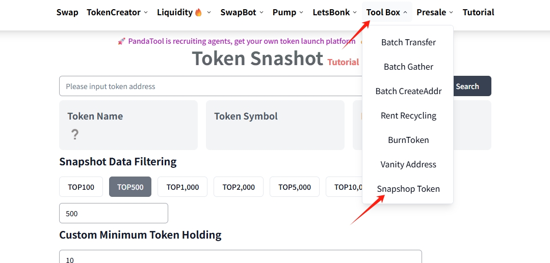
Task: Choose Batch Gather menu entry
Action: (408, 67)
